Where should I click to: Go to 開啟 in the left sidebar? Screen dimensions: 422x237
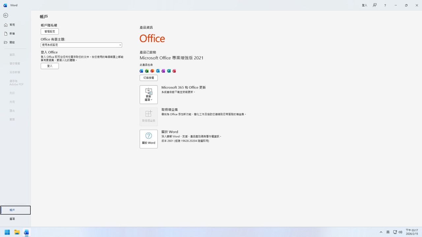(12, 43)
